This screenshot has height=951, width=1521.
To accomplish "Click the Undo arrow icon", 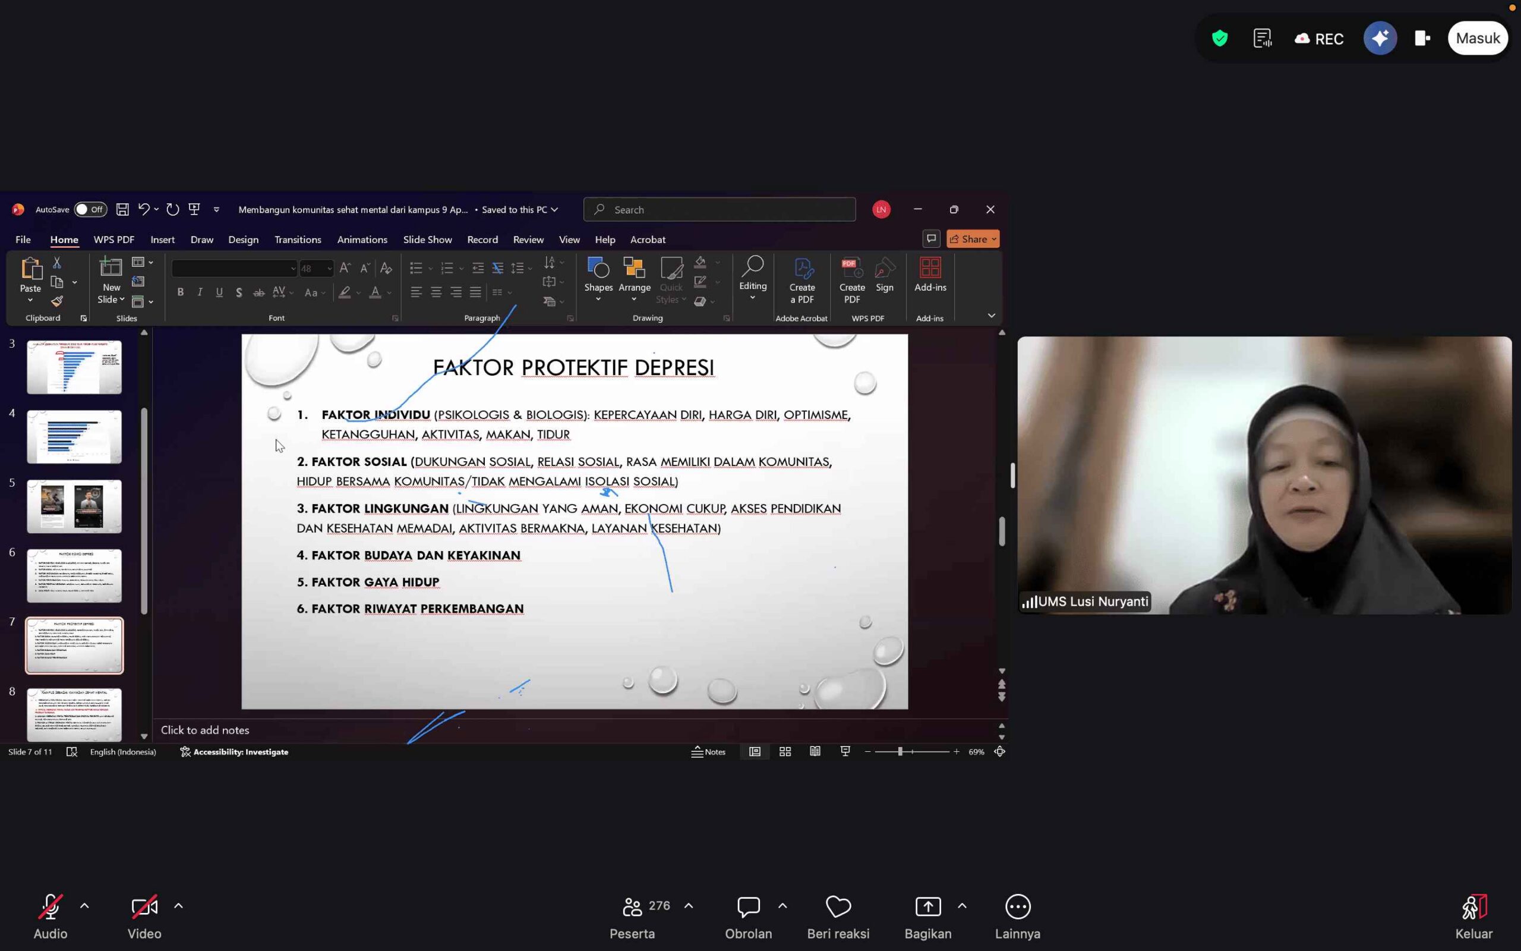I will coord(143,209).
